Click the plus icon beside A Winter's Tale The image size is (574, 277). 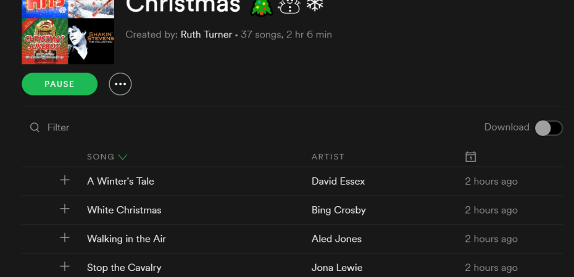tap(65, 180)
